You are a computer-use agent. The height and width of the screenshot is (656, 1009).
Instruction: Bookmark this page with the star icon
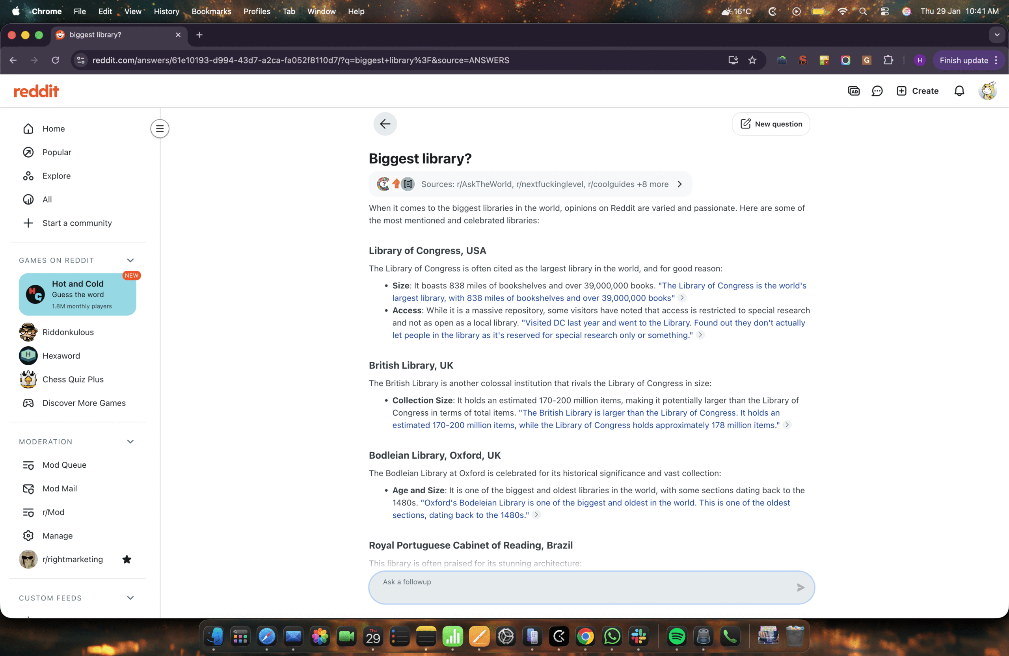pyautogui.click(x=752, y=60)
